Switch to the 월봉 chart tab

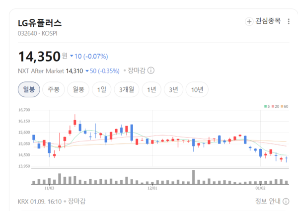(78, 89)
